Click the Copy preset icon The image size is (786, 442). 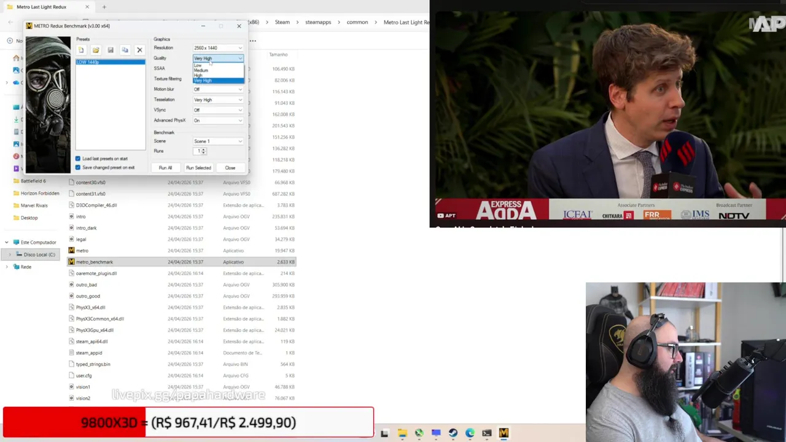[125, 50]
